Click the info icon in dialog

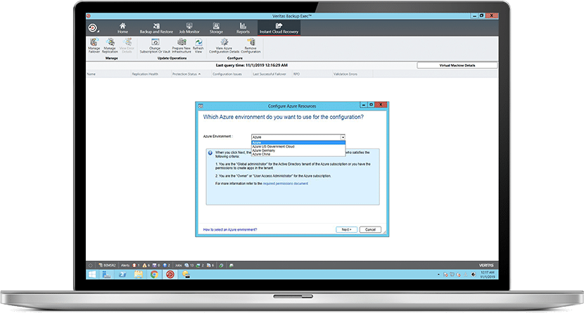coord(210,153)
